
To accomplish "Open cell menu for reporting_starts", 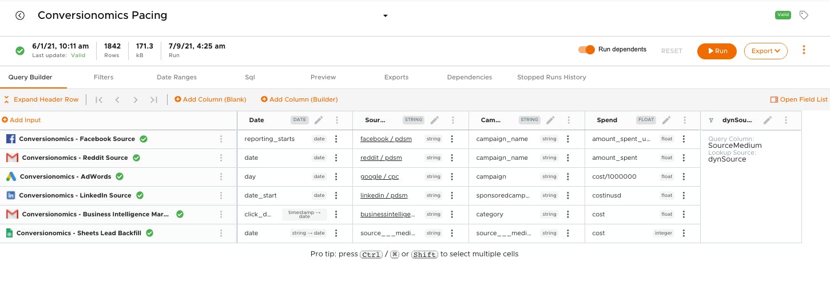I will point(336,139).
